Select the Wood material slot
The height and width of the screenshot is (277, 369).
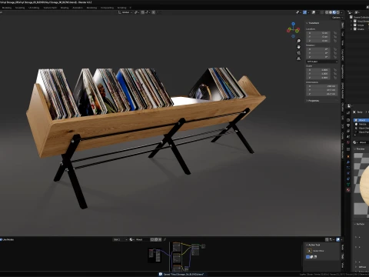[x=361, y=120]
